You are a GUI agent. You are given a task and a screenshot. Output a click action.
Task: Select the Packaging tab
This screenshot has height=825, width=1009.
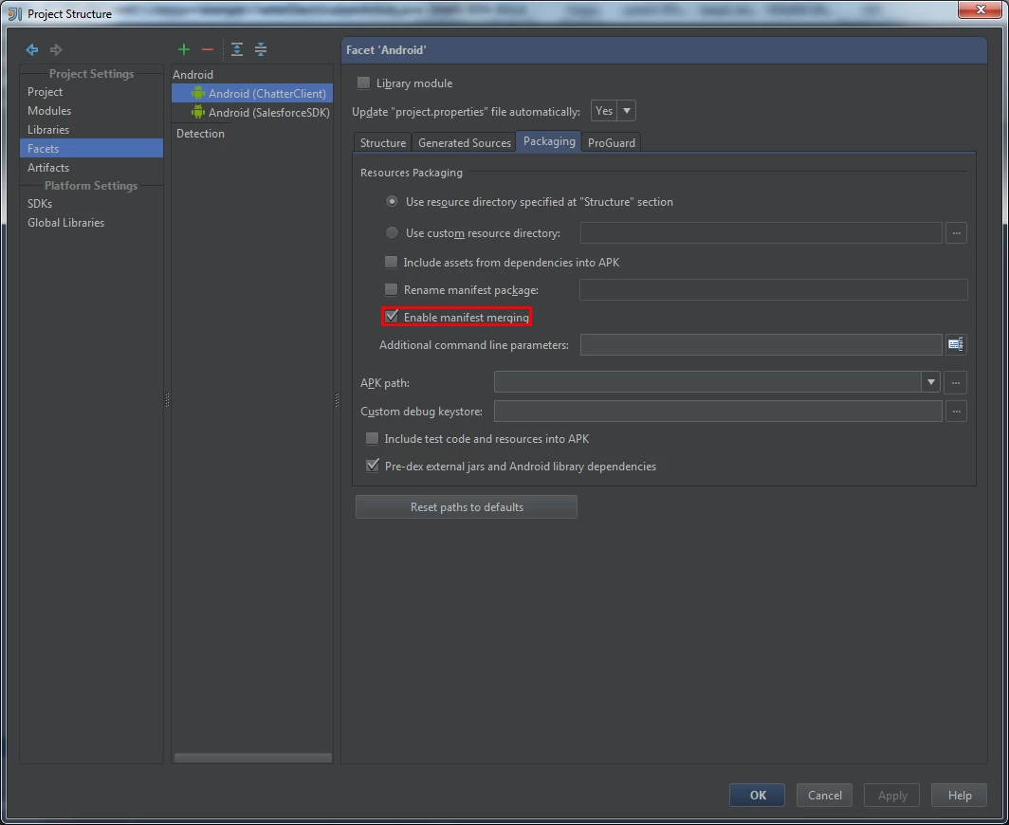[549, 141]
